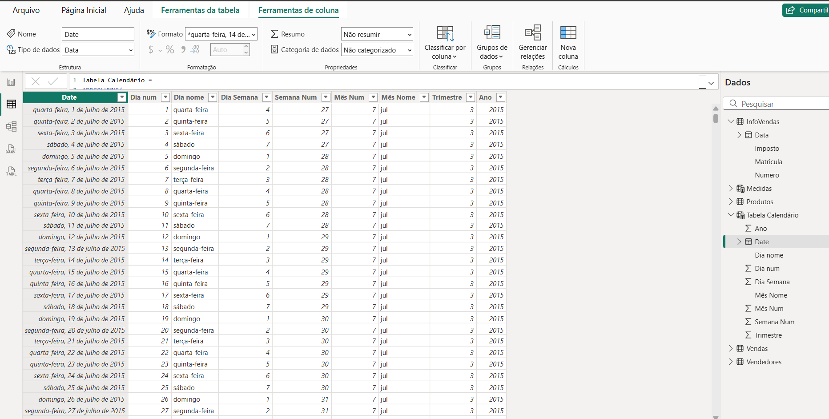The height and width of the screenshot is (419, 829).
Task: Select the Mês Nome field in Dados
Action: pyautogui.click(x=771, y=295)
